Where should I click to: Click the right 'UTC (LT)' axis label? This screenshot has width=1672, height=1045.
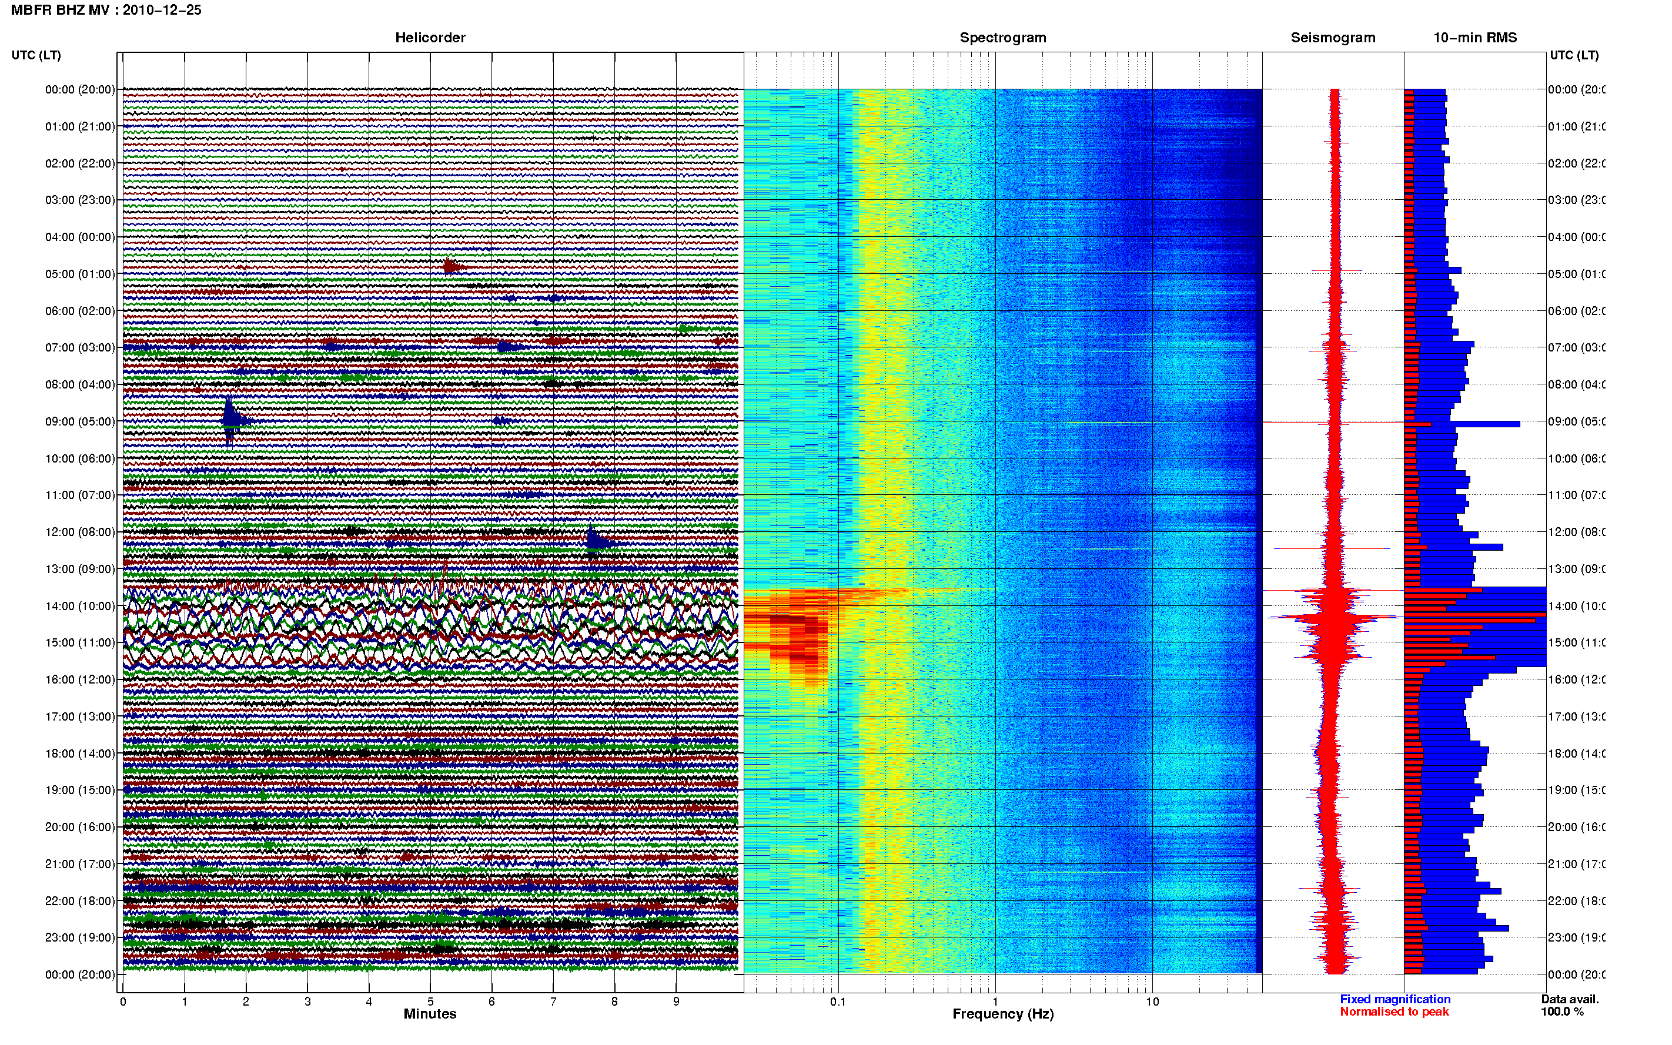1574,55
